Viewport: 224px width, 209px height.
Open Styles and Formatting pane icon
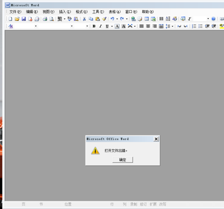(10, 26)
